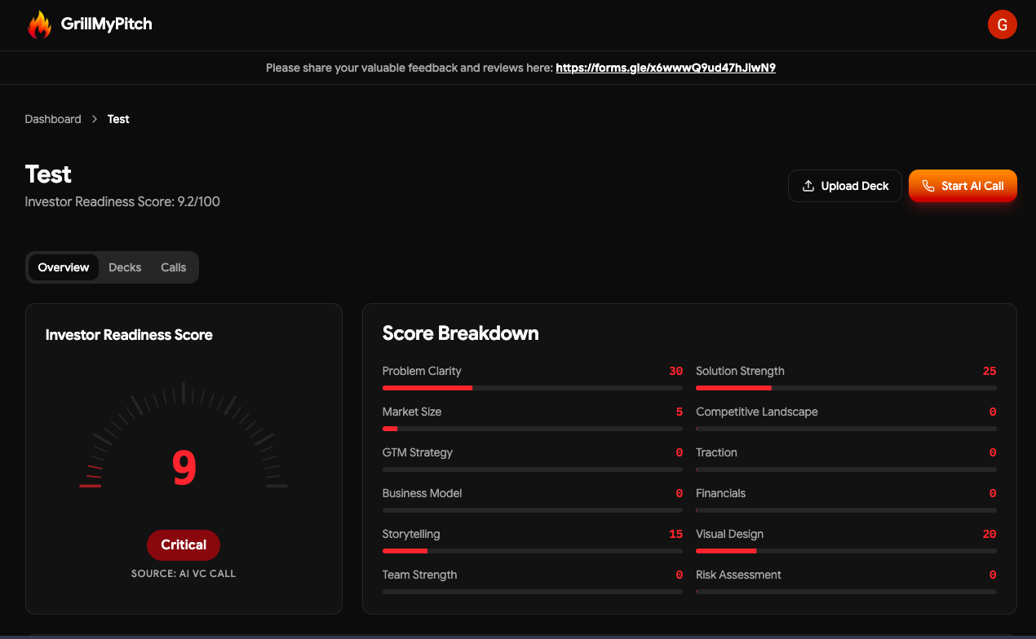This screenshot has height=639, width=1036.
Task: Switch to the Calls tab
Action: 173,267
